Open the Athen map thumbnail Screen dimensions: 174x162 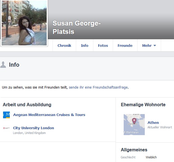tap(134, 124)
